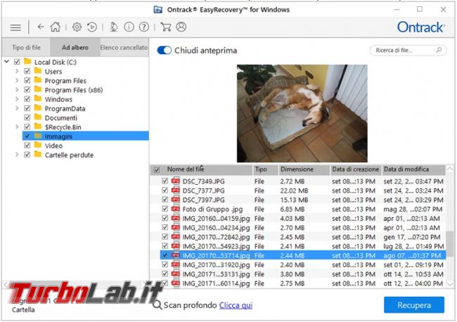Open the info icon

click(x=129, y=27)
